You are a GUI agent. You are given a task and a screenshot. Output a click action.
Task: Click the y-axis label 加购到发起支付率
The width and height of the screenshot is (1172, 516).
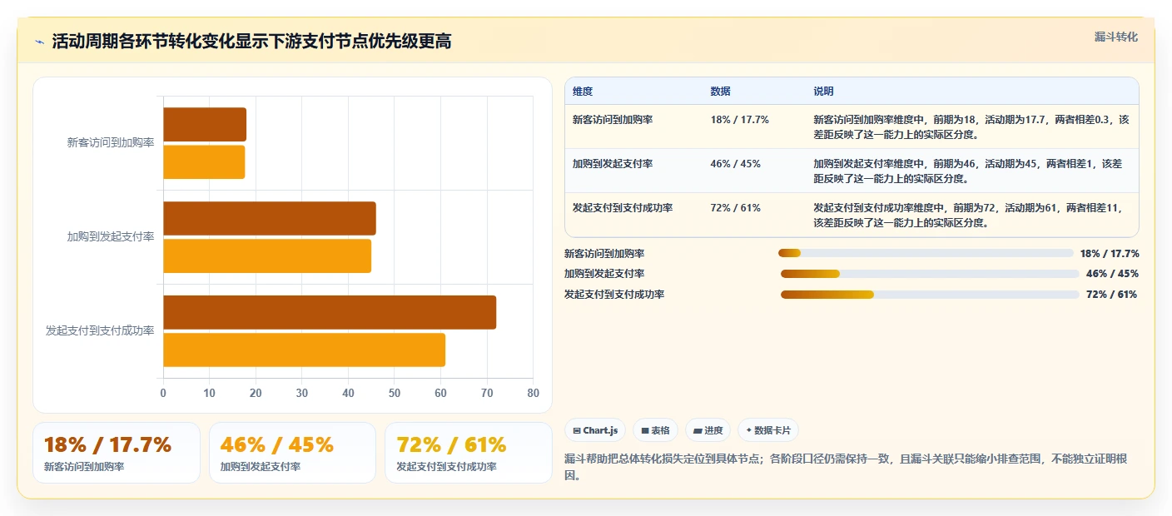point(111,237)
